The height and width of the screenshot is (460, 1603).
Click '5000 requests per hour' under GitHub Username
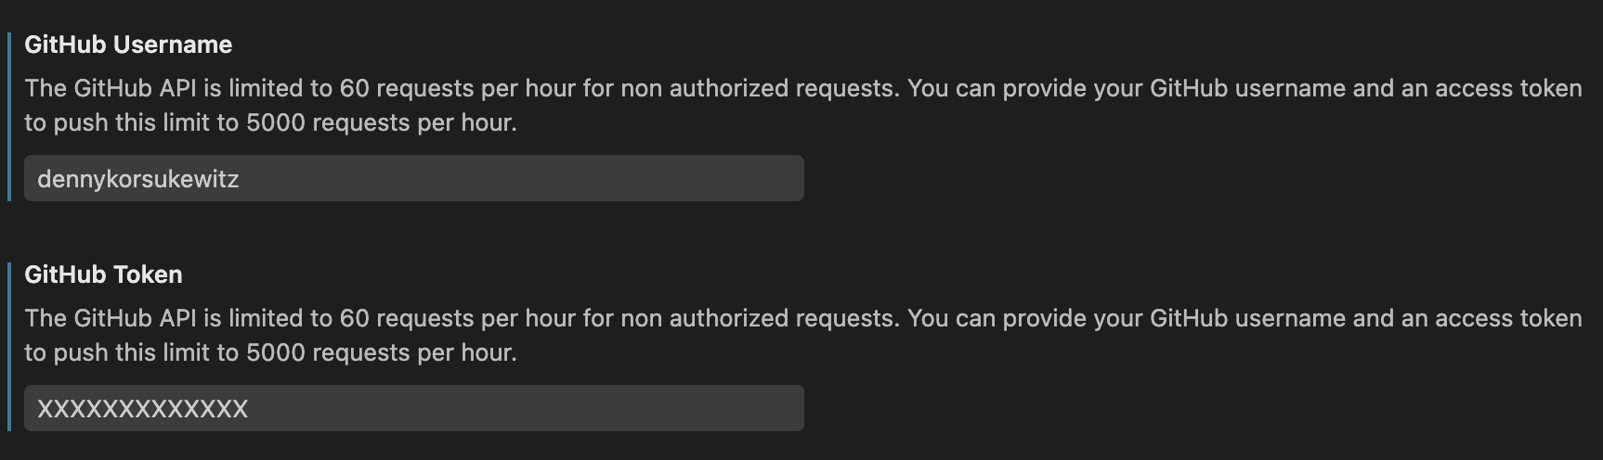tap(379, 122)
